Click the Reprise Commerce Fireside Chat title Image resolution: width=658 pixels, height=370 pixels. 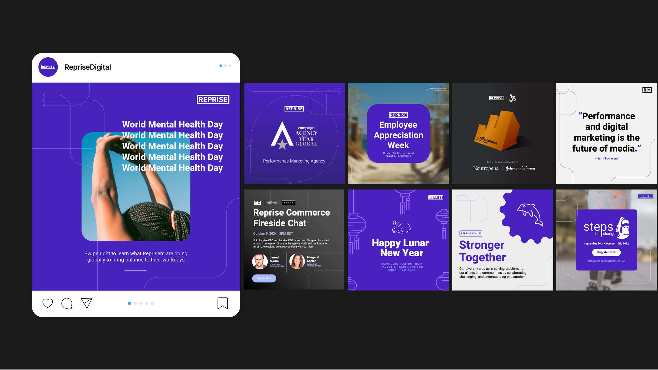tap(291, 218)
